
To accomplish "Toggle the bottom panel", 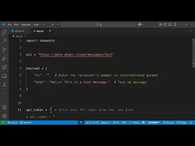I will pyautogui.click(x=170, y=24).
